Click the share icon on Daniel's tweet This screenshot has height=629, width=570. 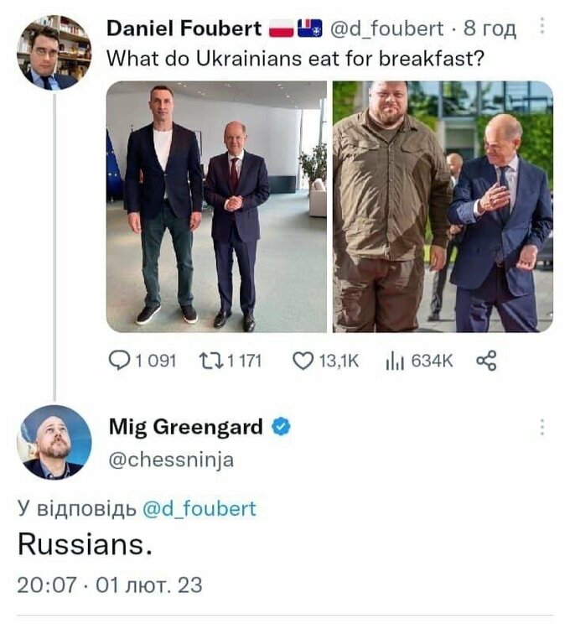pyautogui.click(x=486, y=361)
